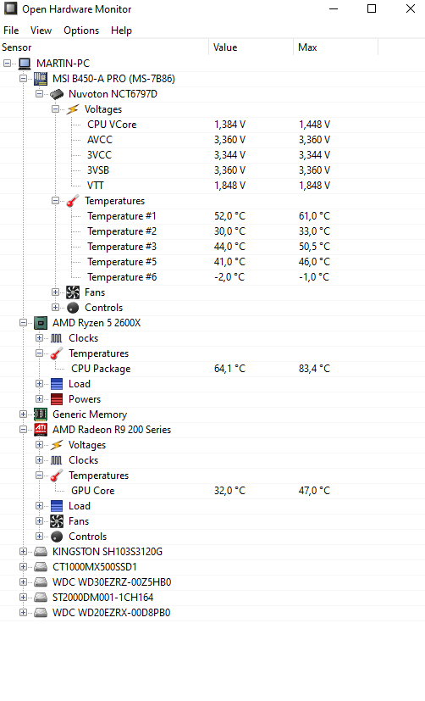425x701 pixels.
Task: Click the Sensor column header
Action: [104, 47]
